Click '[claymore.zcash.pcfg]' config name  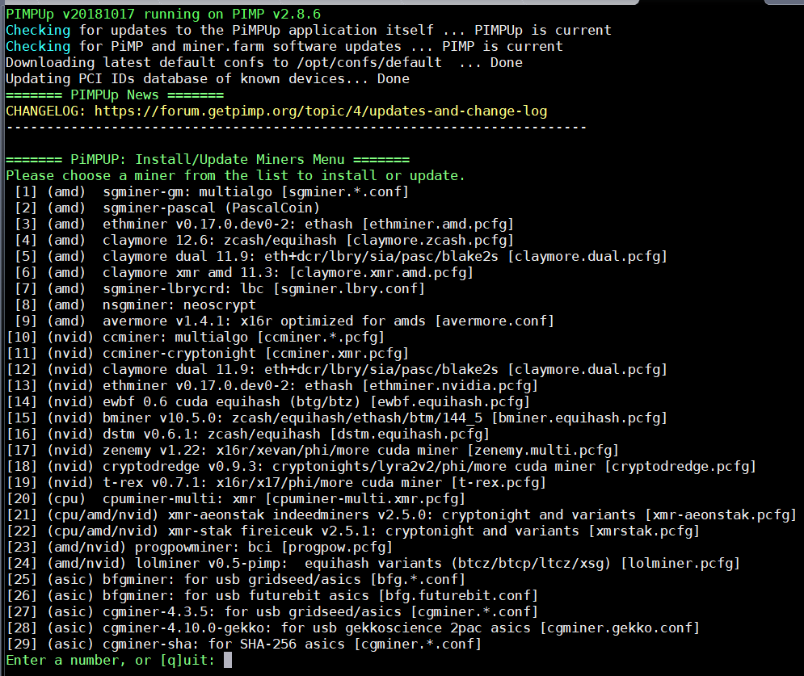[x=430, y=241]
